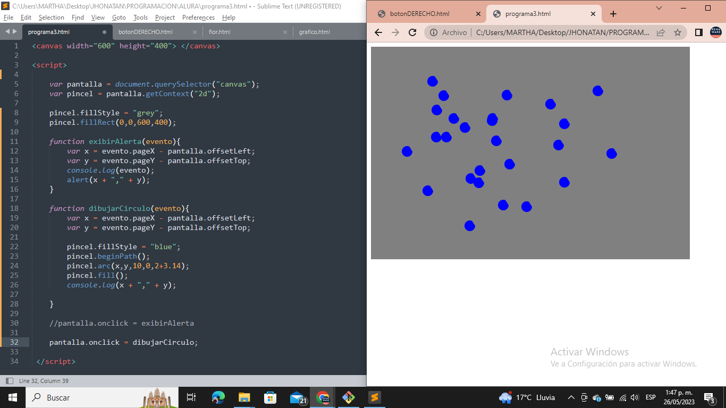Open the Preferences menu
The height and width of the screenshot is (408, 726).
pos(198,18)
